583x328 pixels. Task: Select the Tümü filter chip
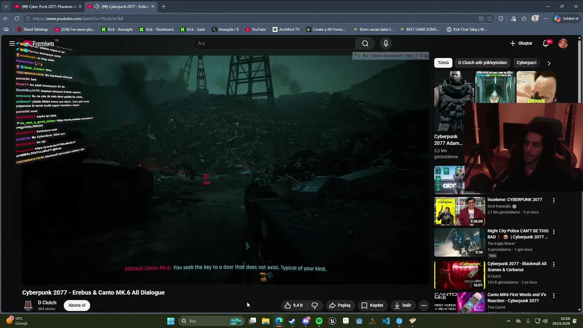(x=443, y=63)
